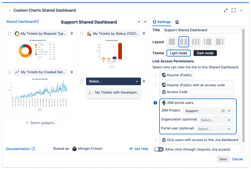Open the Settings tab
The image size is (251, 169).
tap(162, 22)
